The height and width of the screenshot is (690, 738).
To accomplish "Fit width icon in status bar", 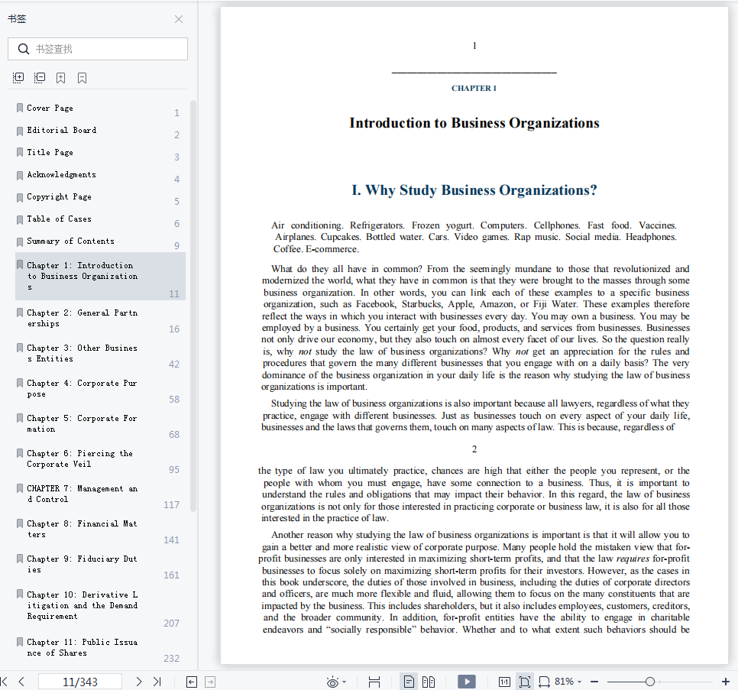I will pos(544,682).
